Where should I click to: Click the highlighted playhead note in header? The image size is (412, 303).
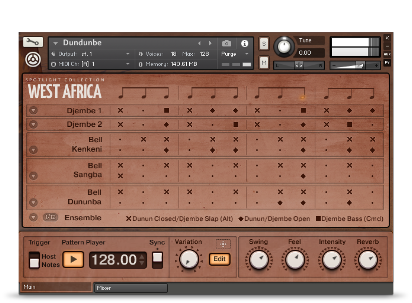click(303, 97)
